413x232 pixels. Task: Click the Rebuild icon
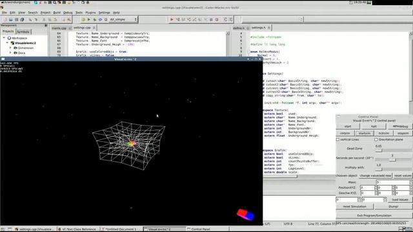pyautogui.click(x=101, y=19)
